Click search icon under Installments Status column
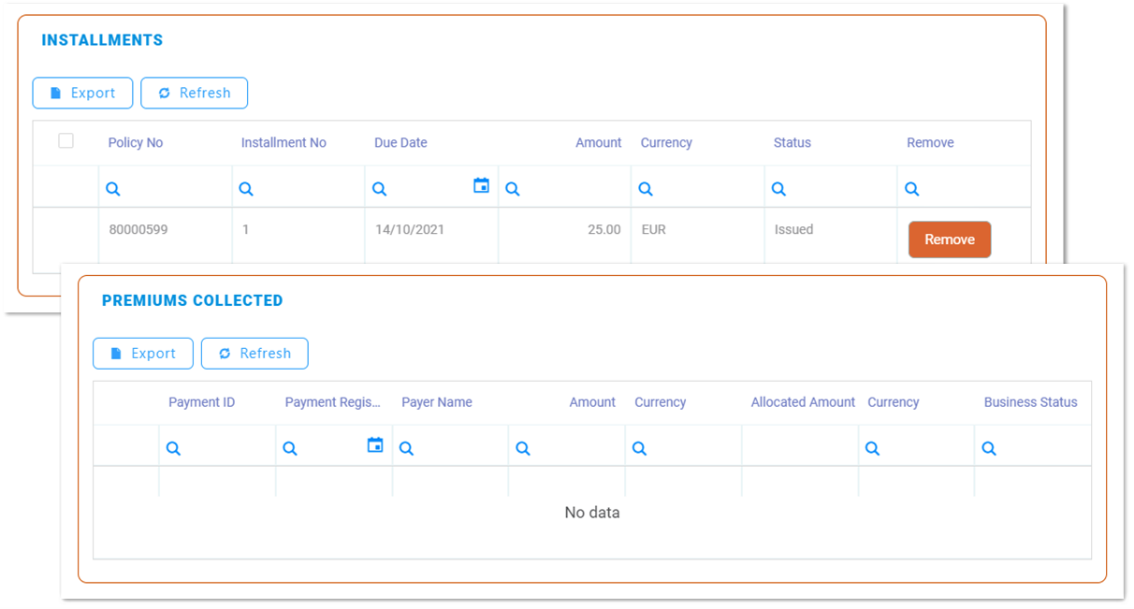This screenshot has height=609, width=1134. pos(778,189)
